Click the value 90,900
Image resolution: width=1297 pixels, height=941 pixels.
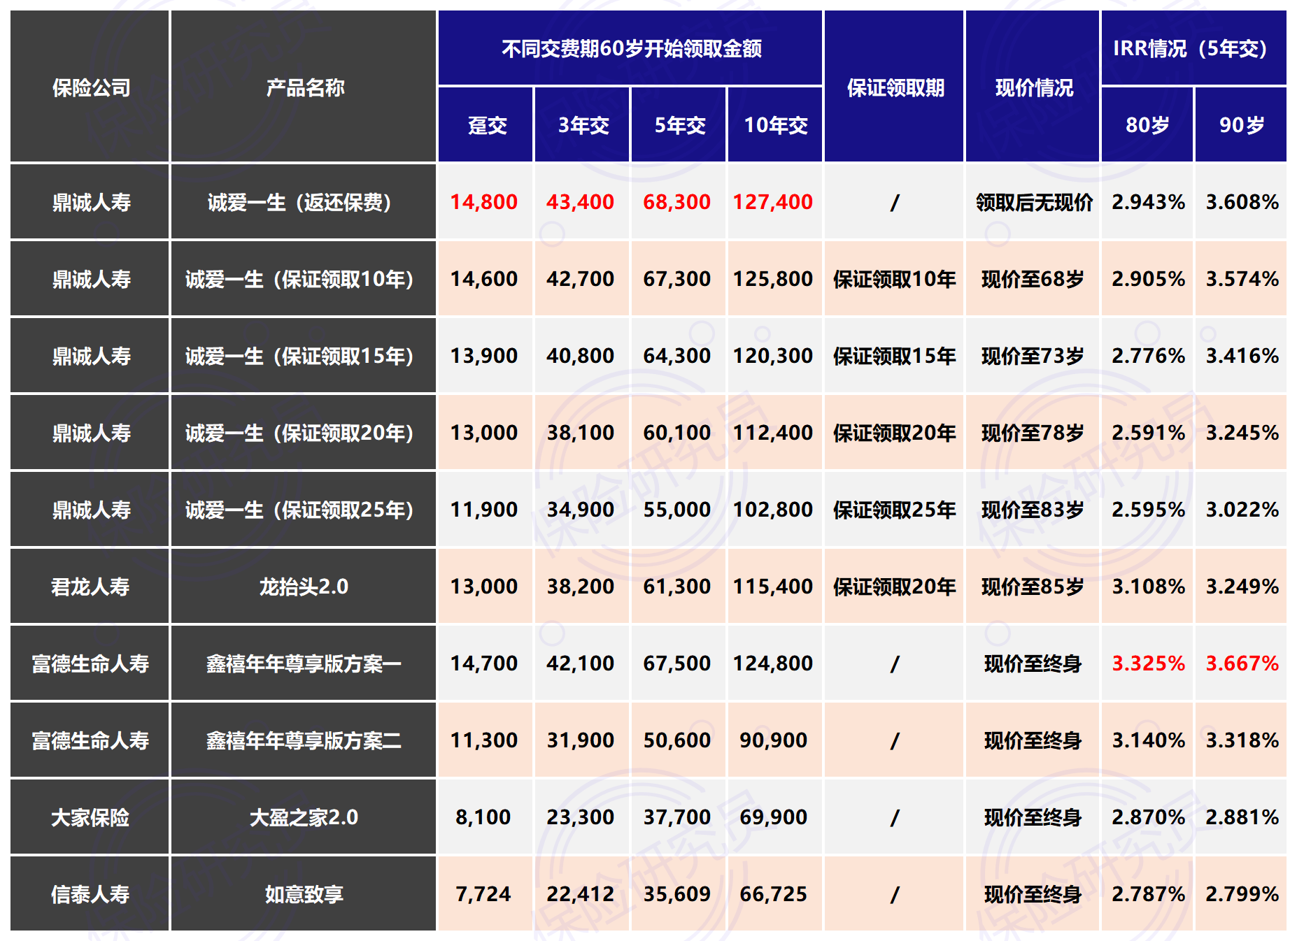(774, 740)
